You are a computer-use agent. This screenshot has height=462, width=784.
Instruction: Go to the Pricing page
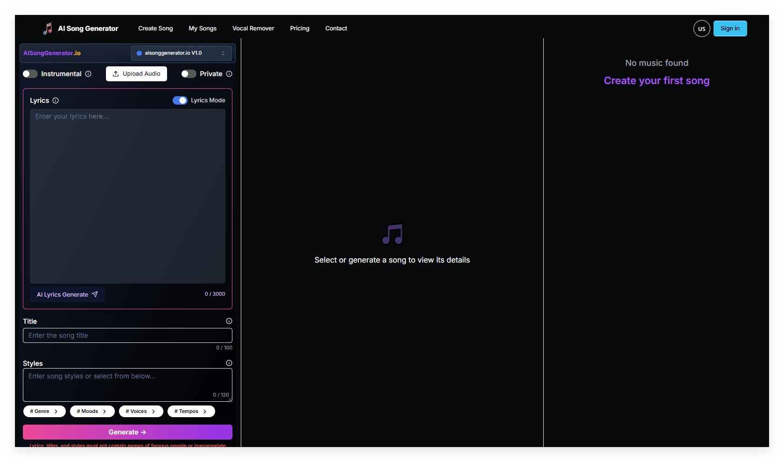tap(300, 28)
